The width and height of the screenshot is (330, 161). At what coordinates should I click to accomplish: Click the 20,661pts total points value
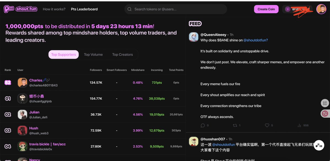176,114
